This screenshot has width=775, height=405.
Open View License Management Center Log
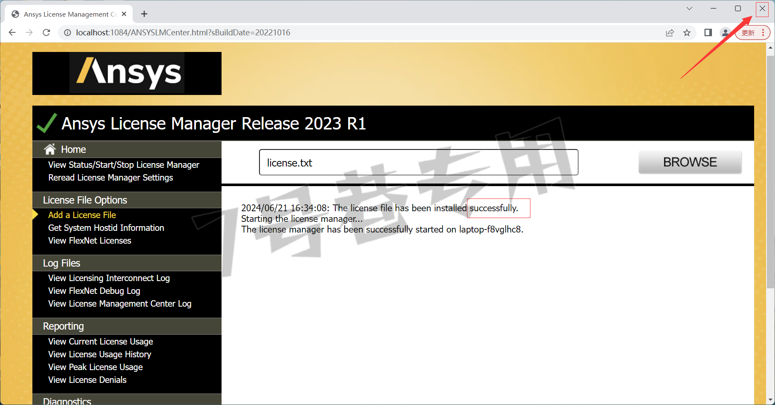(x=120, y=304)
